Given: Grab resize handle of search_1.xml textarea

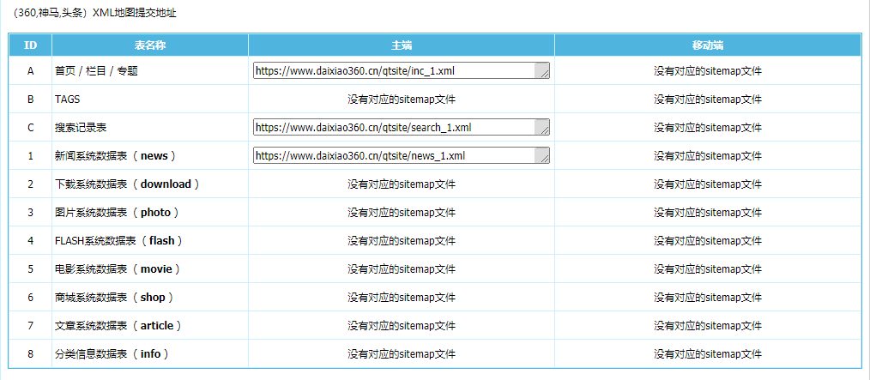Looking at the screenshot, I should pos(543,130).
